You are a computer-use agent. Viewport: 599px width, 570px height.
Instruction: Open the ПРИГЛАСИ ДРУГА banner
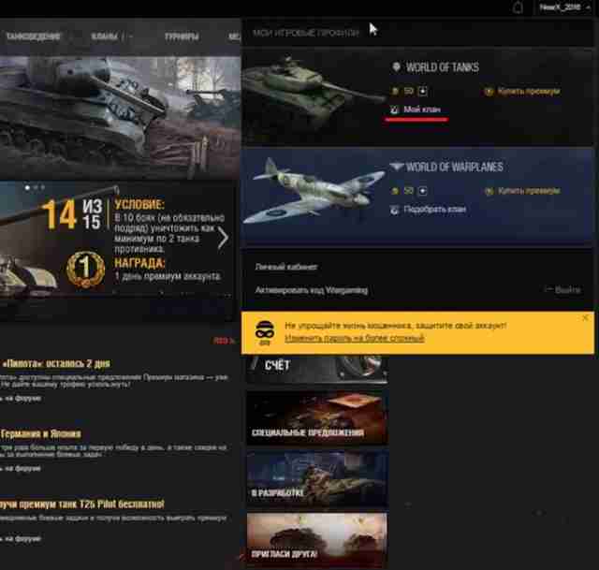317,540
